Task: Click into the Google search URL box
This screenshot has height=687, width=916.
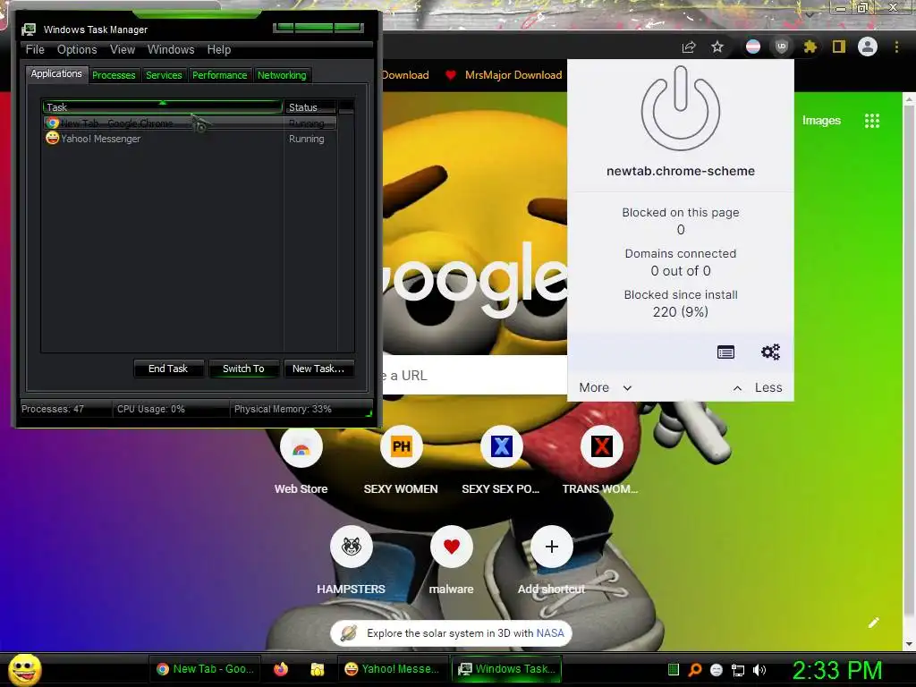Action: click(474, 375)
